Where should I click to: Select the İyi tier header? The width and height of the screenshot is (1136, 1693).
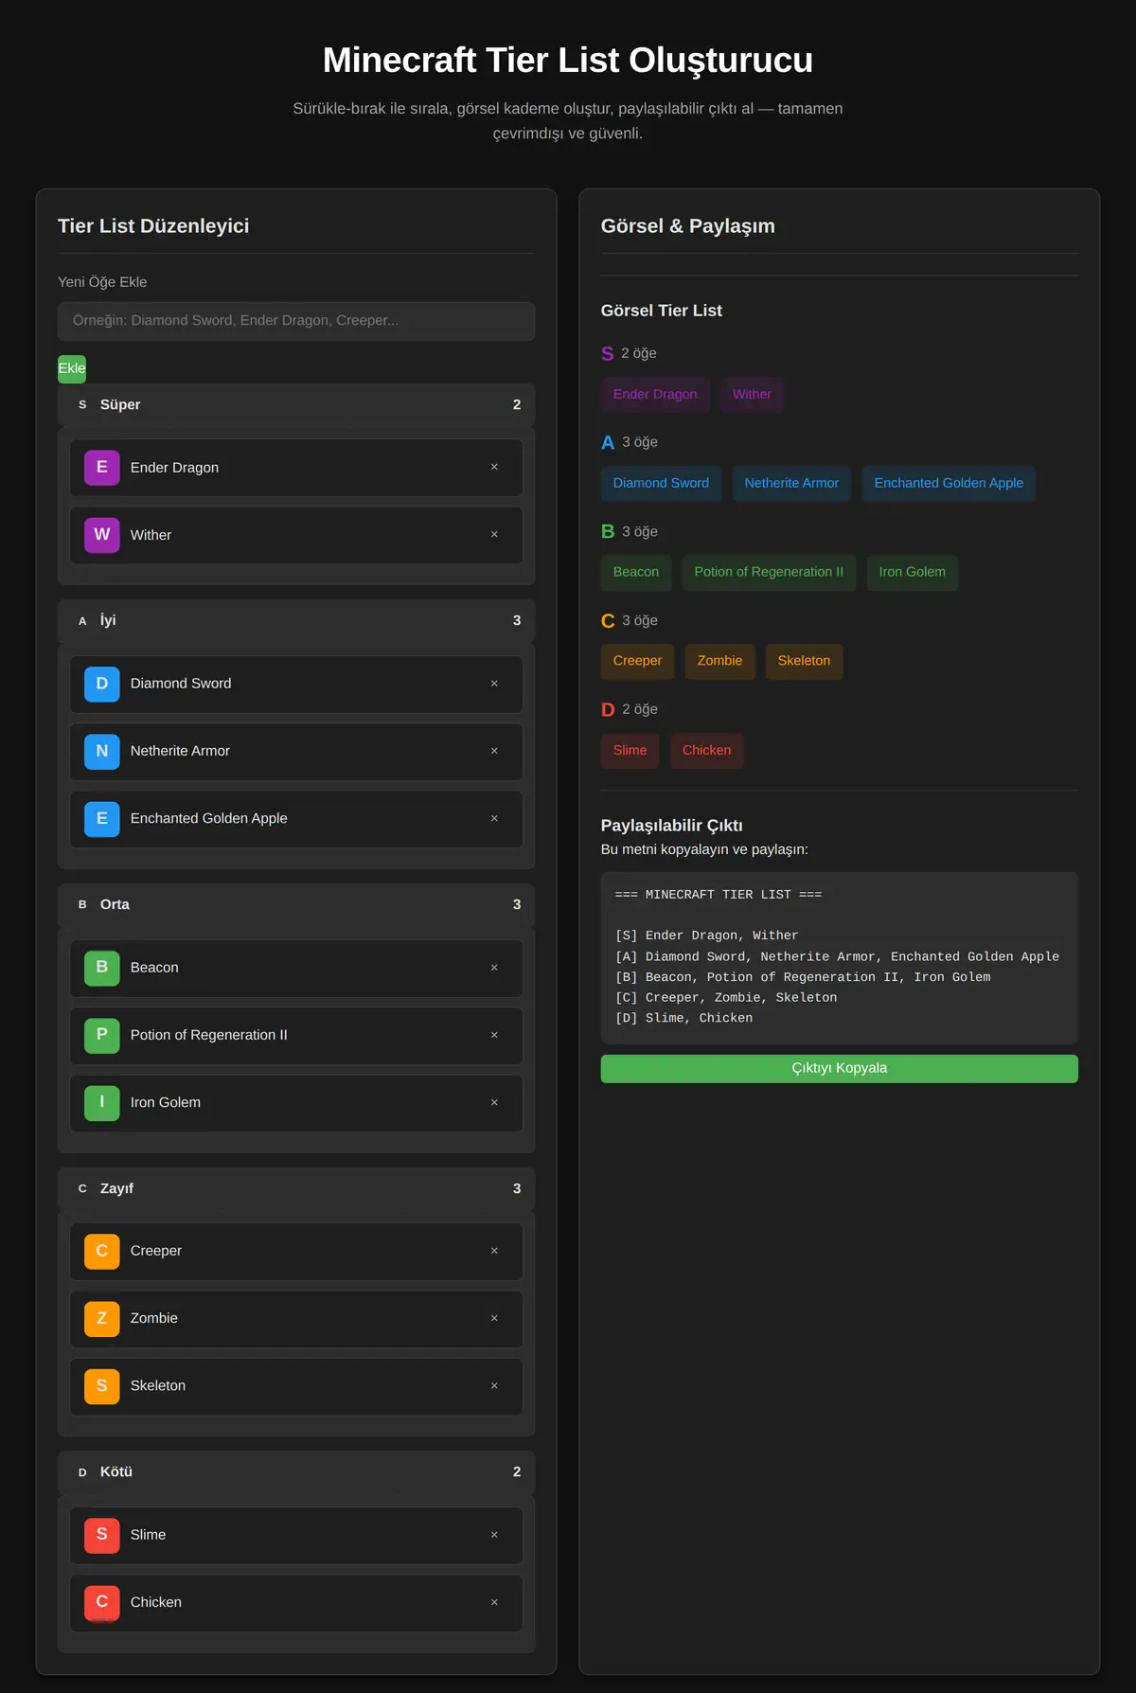point(296,620)
